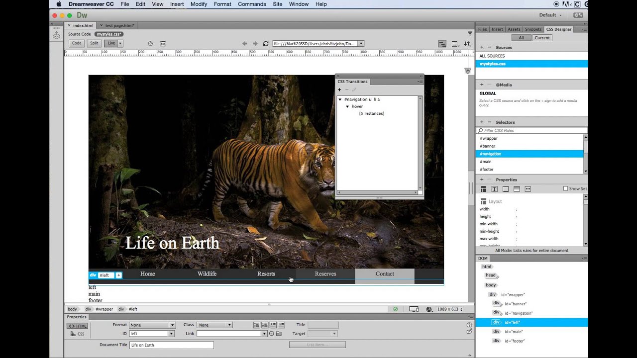Open the Extract layers panel icon
The width and height of the screenshot is (637, 358).
pos(57,35)
